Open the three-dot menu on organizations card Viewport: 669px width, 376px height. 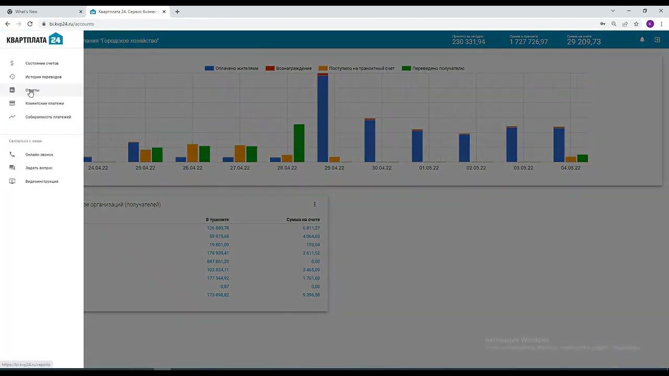(x=315, y=204)
